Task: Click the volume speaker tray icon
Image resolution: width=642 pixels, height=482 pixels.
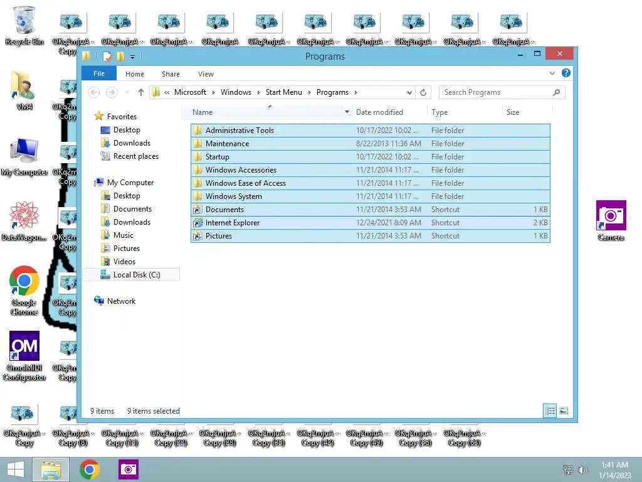Action: 582,469
